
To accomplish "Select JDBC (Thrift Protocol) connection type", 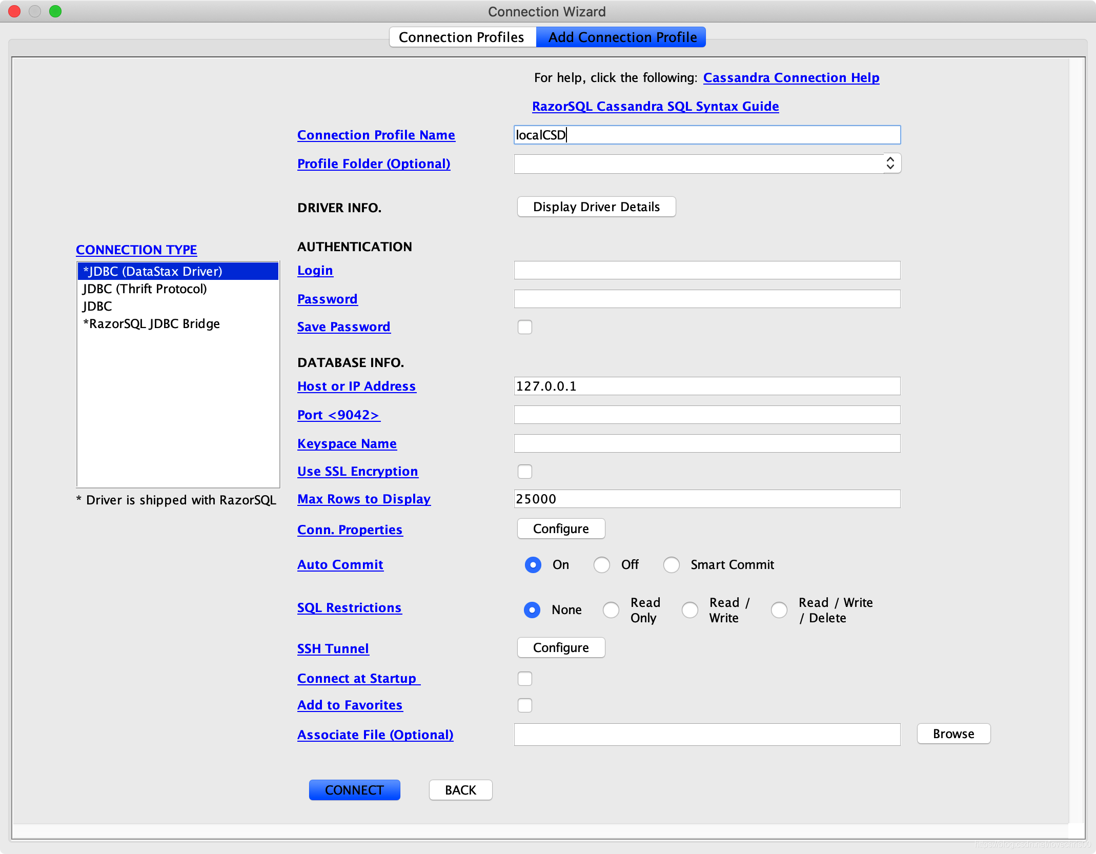I will point(145,289).
